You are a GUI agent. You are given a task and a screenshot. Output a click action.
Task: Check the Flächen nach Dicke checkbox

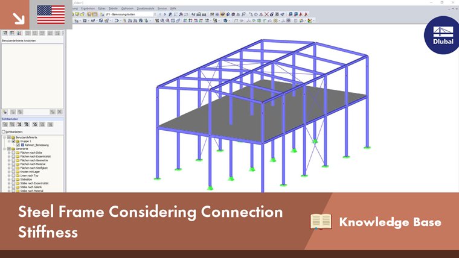[13, 153]
